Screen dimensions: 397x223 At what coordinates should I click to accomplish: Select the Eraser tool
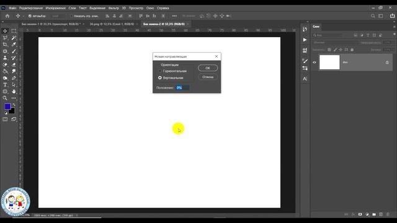click(14, 64)
